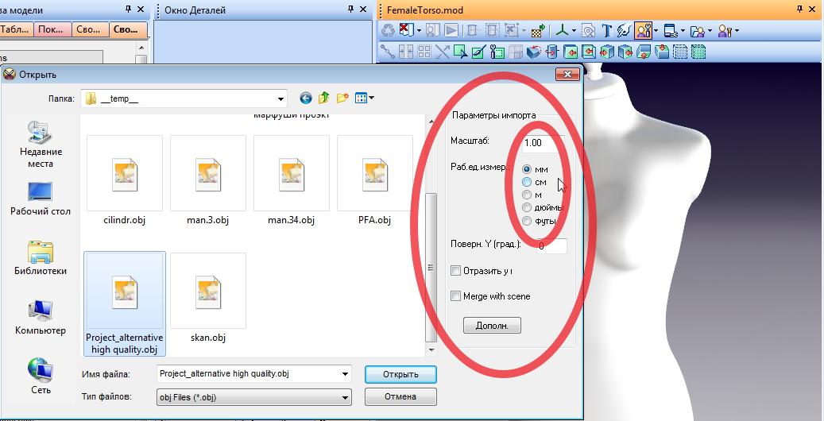The width and height of the screenshot is (824, 421).
Task: Click the file list scroll down arrow
Action: (x=431, y=350)
